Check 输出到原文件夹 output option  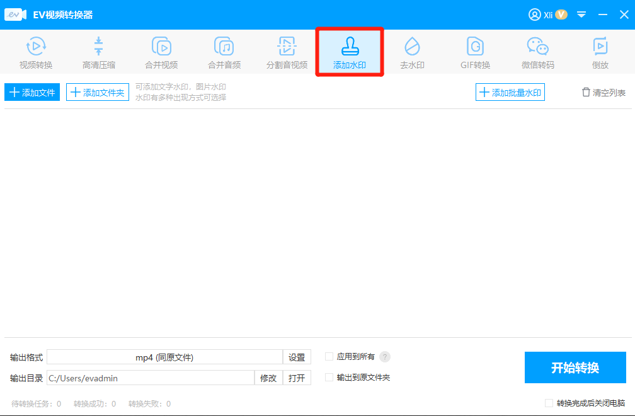(x=328, y=377)
